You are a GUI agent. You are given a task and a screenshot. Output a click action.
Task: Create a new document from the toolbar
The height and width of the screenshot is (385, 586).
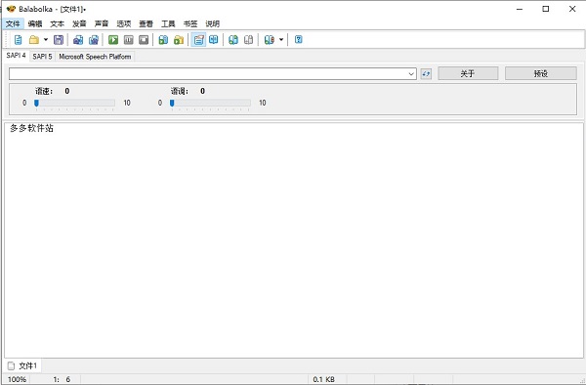18,40
